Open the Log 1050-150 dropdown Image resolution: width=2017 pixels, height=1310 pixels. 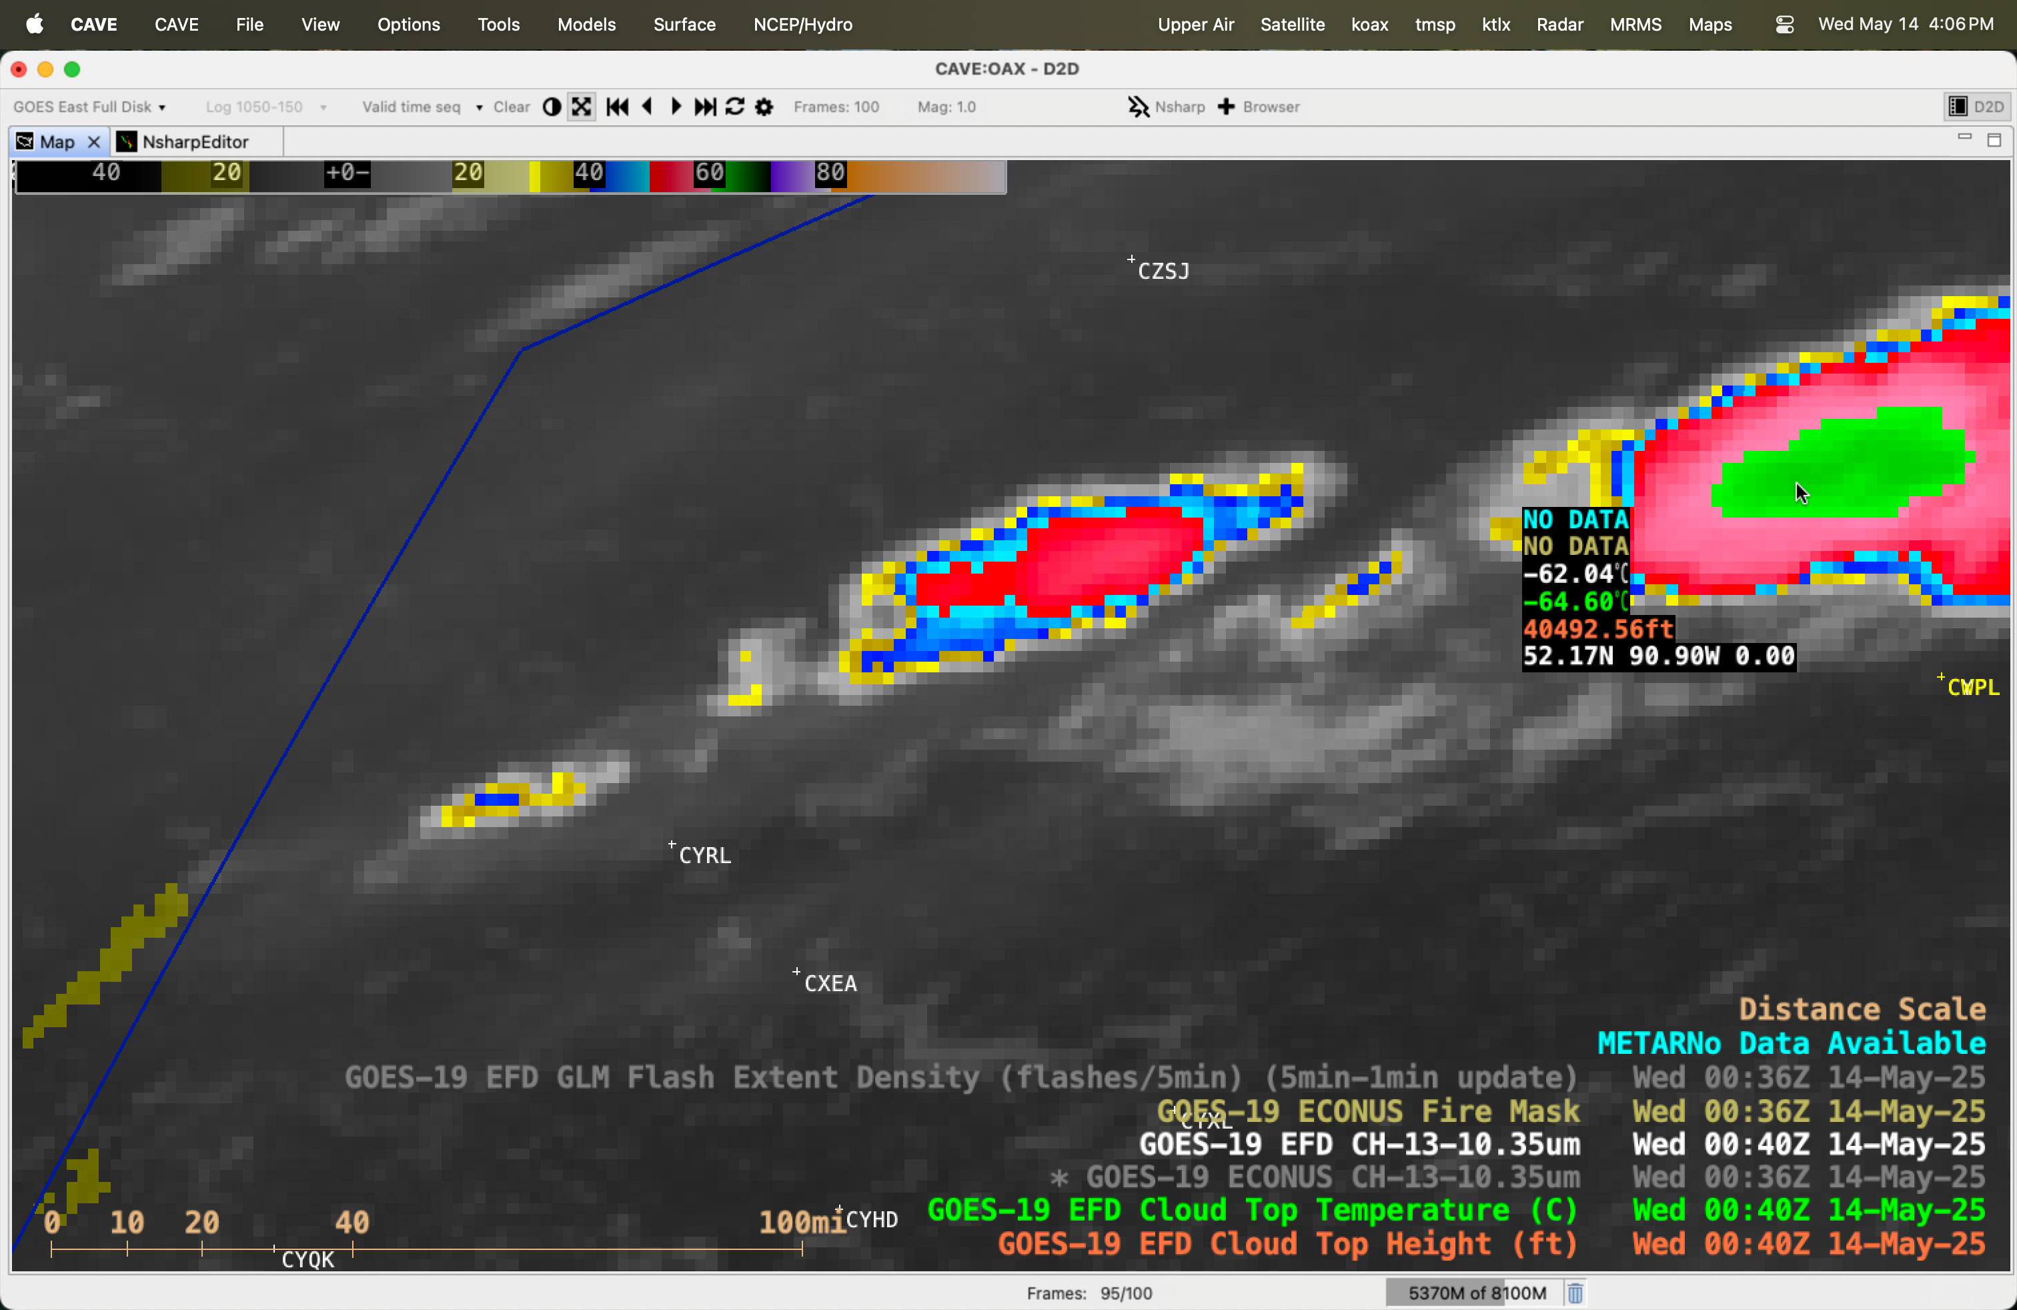pos(266,107)
